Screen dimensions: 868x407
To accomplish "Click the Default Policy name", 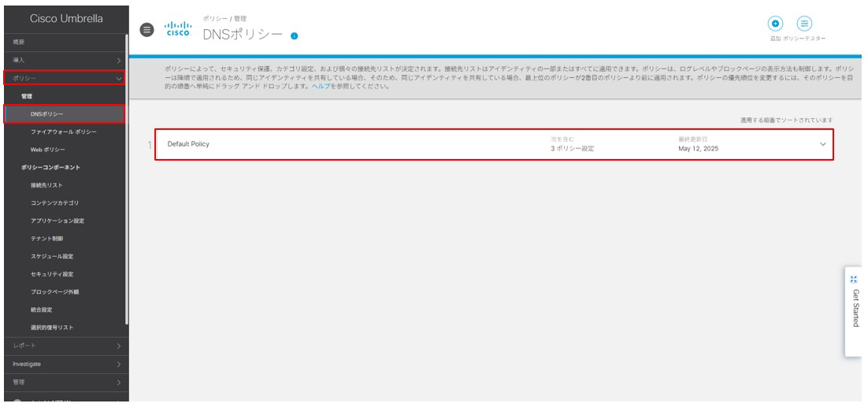I will pos(188,144).
